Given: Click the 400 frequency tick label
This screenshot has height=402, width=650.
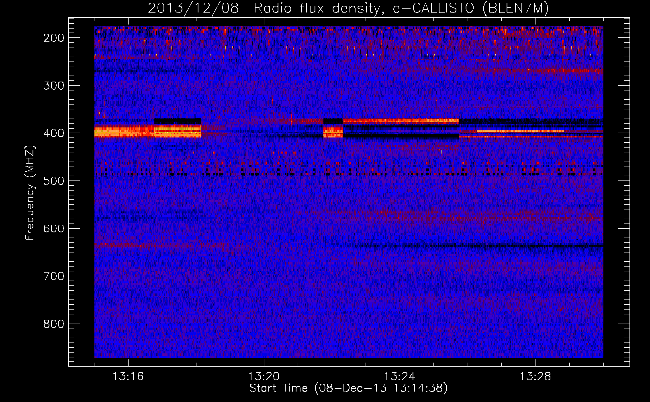Looking at the screenshot, I should click(x=54, y=133).
